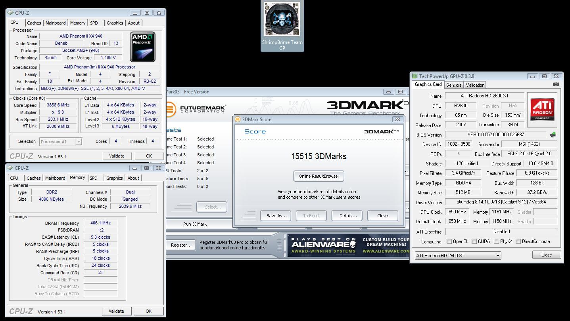The width and height of the screenshot is (570, 321).
Task: Open the ATI Radeon HD 2600 XT card dropdown
Action: coord(458,256)
